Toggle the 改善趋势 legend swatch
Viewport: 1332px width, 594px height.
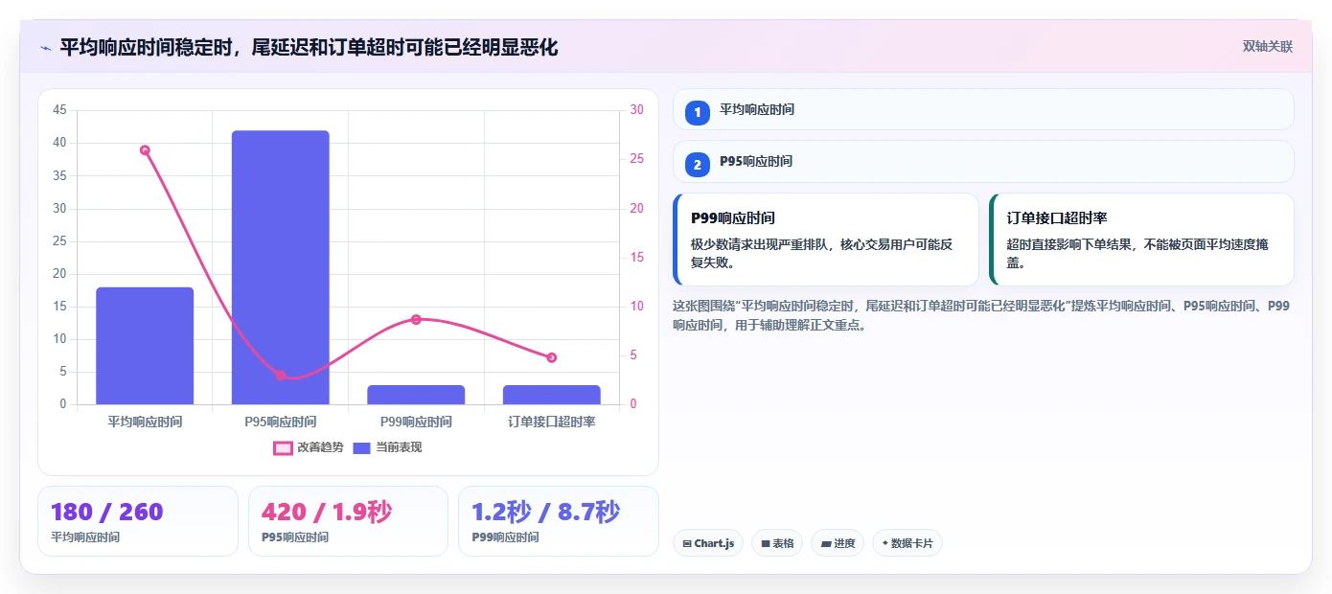pyautogui.click(x=283, y=447)
